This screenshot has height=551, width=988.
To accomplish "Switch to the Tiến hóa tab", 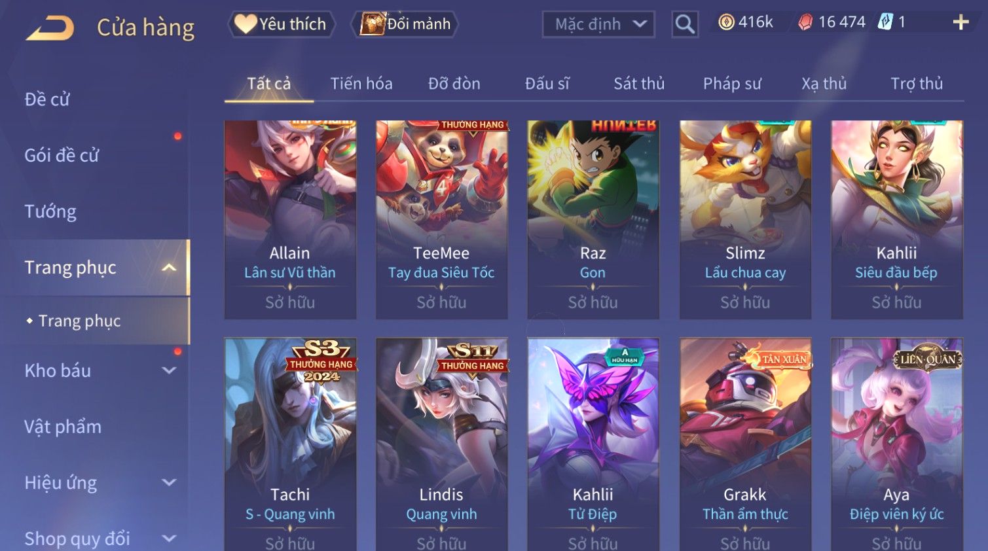I will 361,84.
